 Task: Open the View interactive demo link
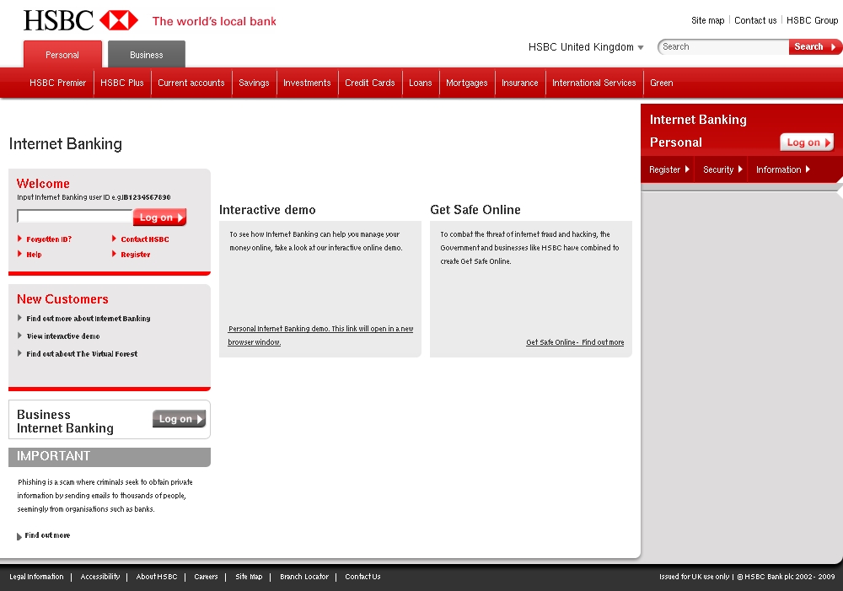coord(63,336)
